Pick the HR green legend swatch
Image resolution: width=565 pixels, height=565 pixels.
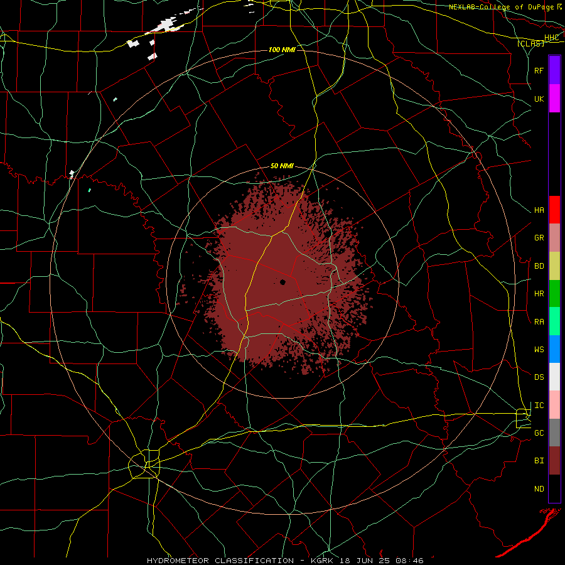(x=554, y=293)
